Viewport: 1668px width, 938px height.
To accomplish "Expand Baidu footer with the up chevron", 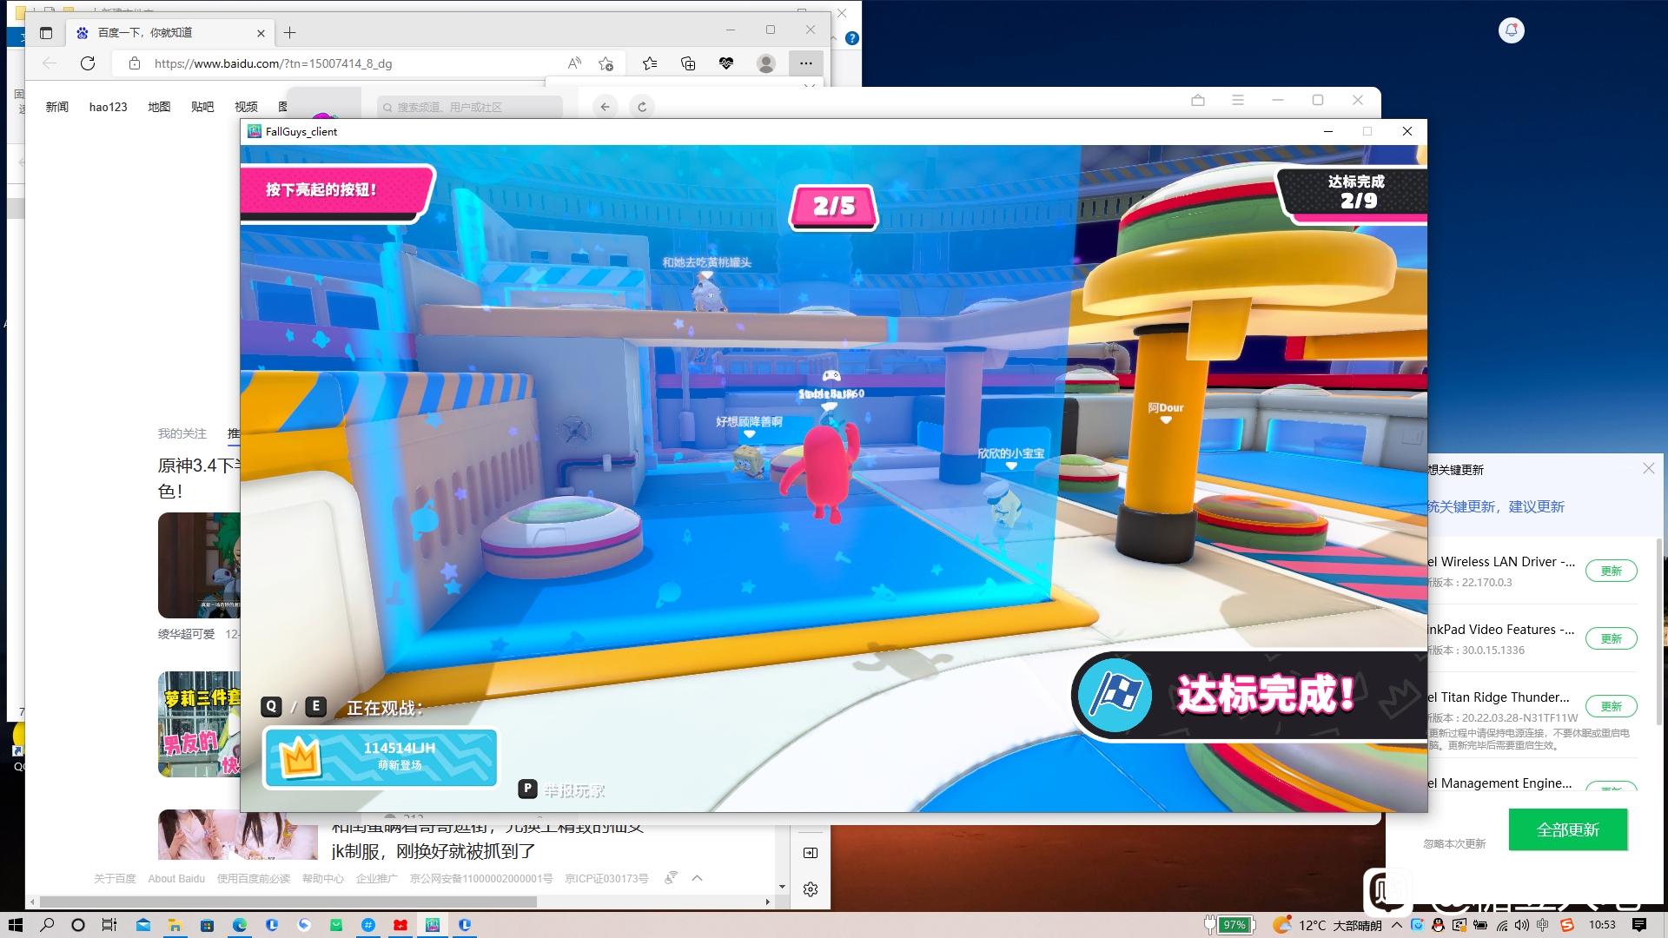I will [697, 879].
